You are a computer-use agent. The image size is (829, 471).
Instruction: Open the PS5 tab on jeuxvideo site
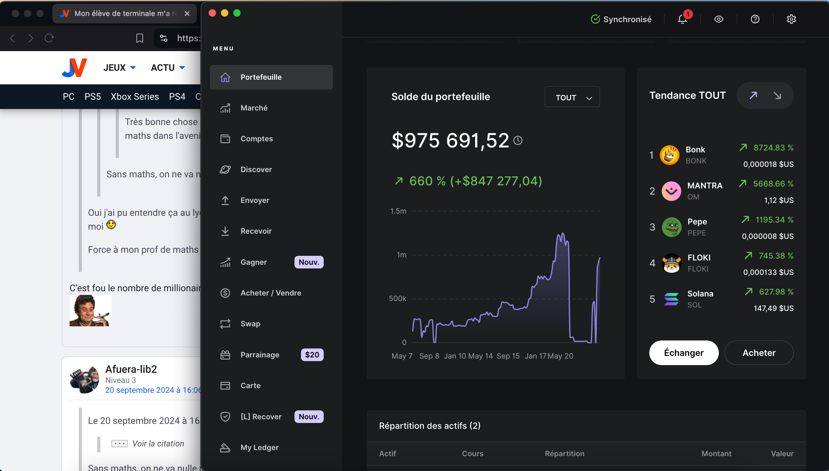tap(93, 96)
